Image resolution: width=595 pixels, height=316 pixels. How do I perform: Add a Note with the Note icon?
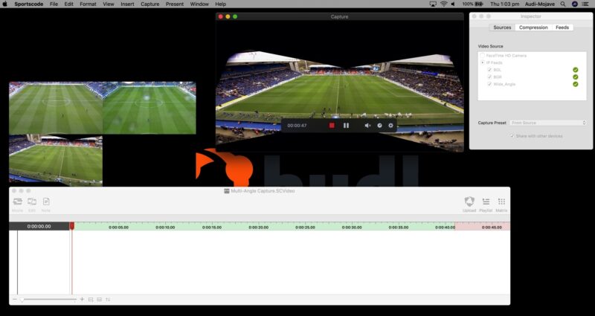[46, 202]
